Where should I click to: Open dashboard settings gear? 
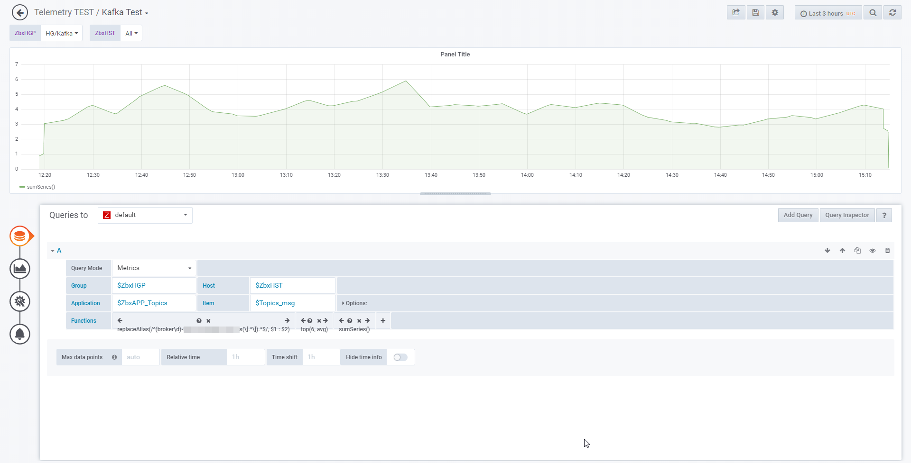point(775,13)
